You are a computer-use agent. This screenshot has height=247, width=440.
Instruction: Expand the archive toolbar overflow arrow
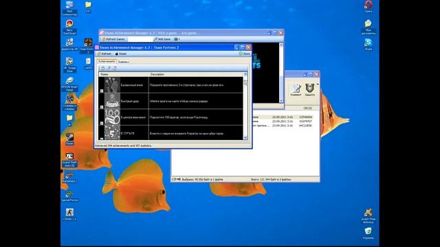pyautogui.click(x=318, y=84)
